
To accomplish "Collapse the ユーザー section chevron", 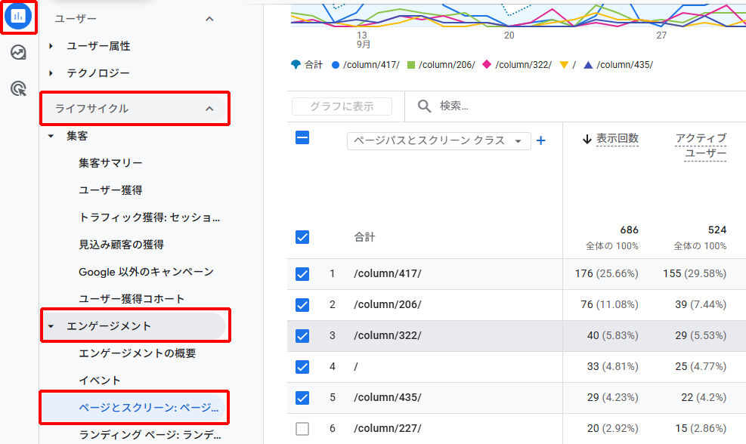I will 209,19.
